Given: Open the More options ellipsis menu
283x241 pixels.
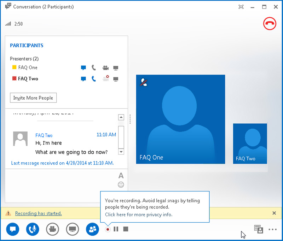Looking at the screenshot, I should tap(272, 229).
